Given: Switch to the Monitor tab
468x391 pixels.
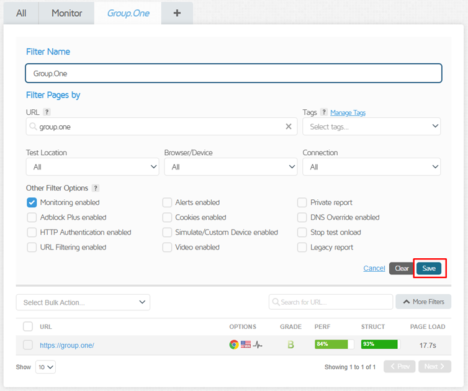Looking at the screenshot, I should (66, 13).
